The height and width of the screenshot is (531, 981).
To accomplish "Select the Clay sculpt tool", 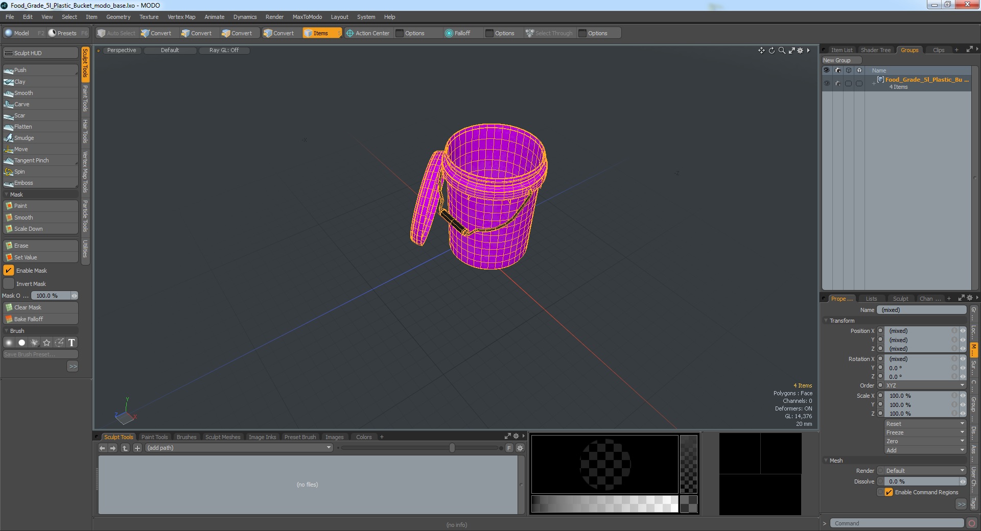I will pos(40,82).
